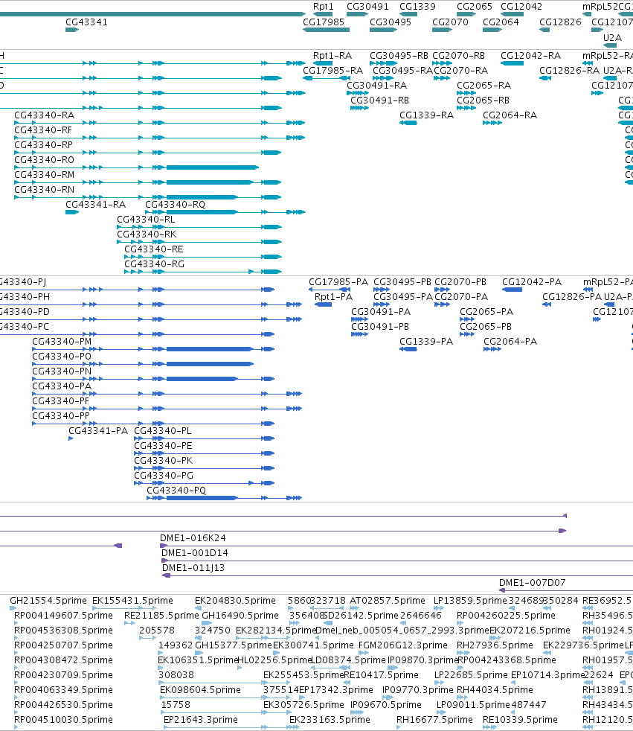Viewport: 633px width, 731px height.
Task: Click the CG43340-RO transcript label
Action: (44, 160)
